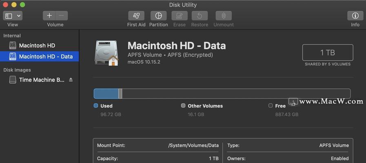Image resolution: width=366 pixels, height=163 pixels.
Task: Click the 96.72 GB used value
Action: [x=111, y=115]
